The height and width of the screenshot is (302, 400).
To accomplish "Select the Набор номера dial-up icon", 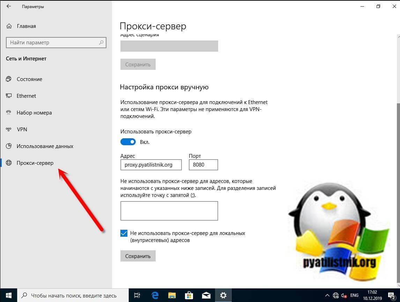I will (x=9, y=112).
